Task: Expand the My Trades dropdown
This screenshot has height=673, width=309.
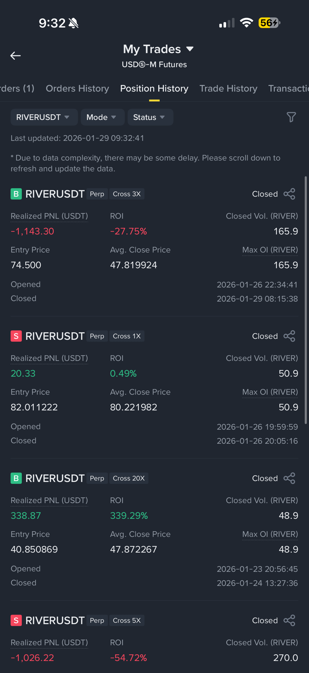Action: tap(158, 49)
